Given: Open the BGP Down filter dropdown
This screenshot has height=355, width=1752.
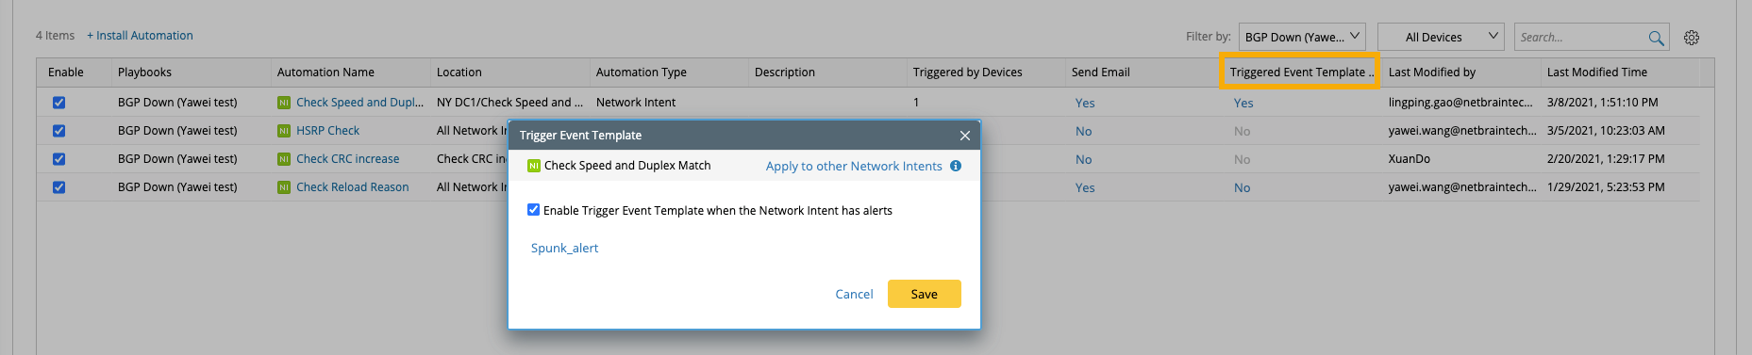Looking at the screenshot, I should click(1302, 37).
